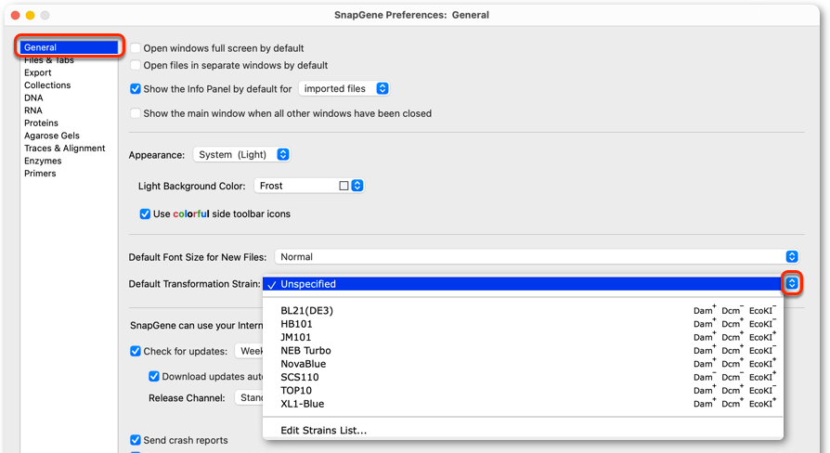Choose TOP10 from the strain list

tap(523, 391)
